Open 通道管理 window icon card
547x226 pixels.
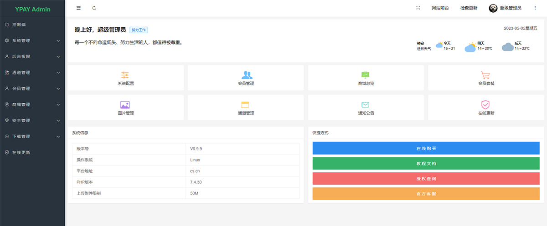246,105
